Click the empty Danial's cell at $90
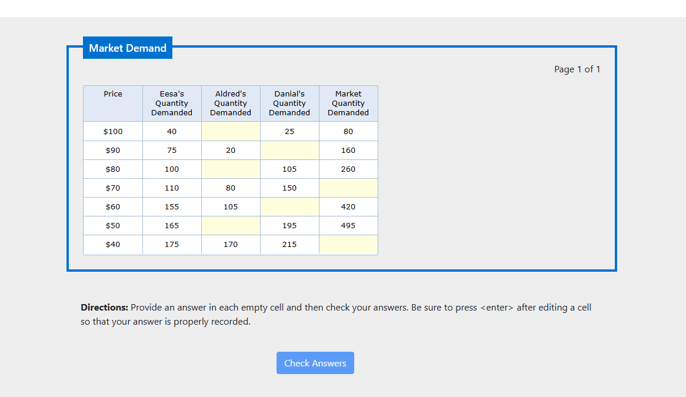The height and width of the screenshot is (397, 686). 289,150
